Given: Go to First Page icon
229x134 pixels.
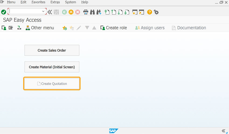Looking at the screenshot, I should [107, 12].
